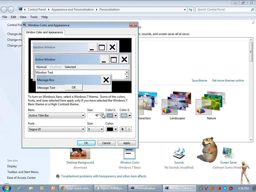Click the round speaker-like tray icon

coord(231,188)
